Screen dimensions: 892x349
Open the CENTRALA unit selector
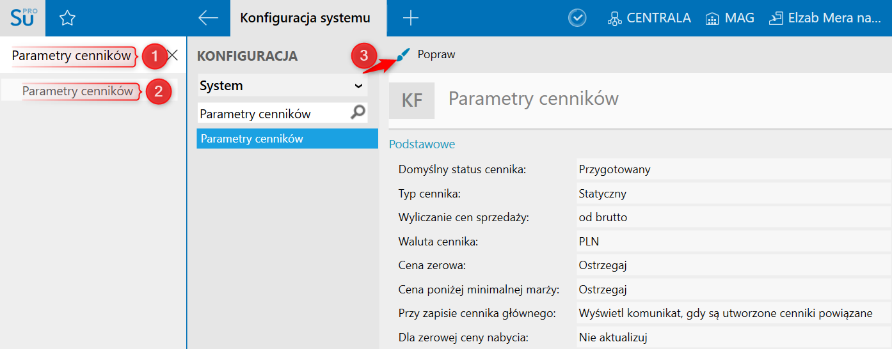[x=649, y=18]
